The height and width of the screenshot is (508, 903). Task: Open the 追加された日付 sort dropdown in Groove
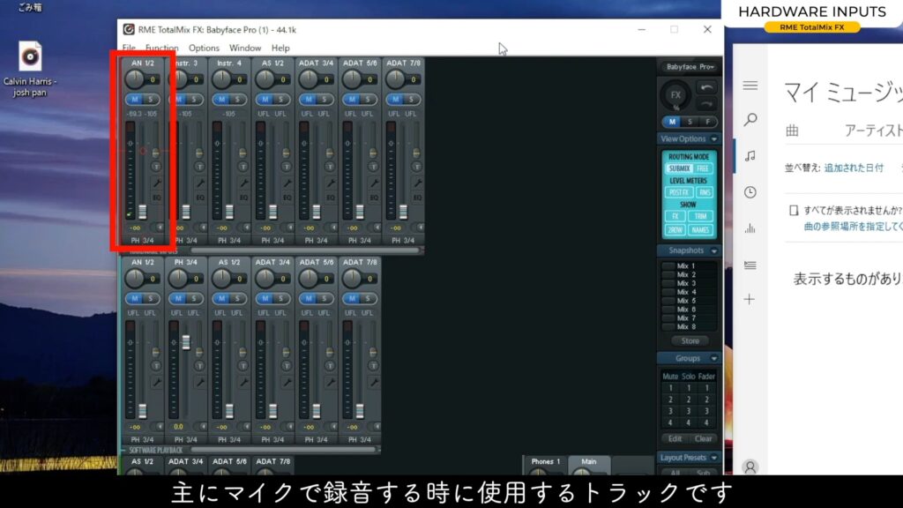coord(854,168)
